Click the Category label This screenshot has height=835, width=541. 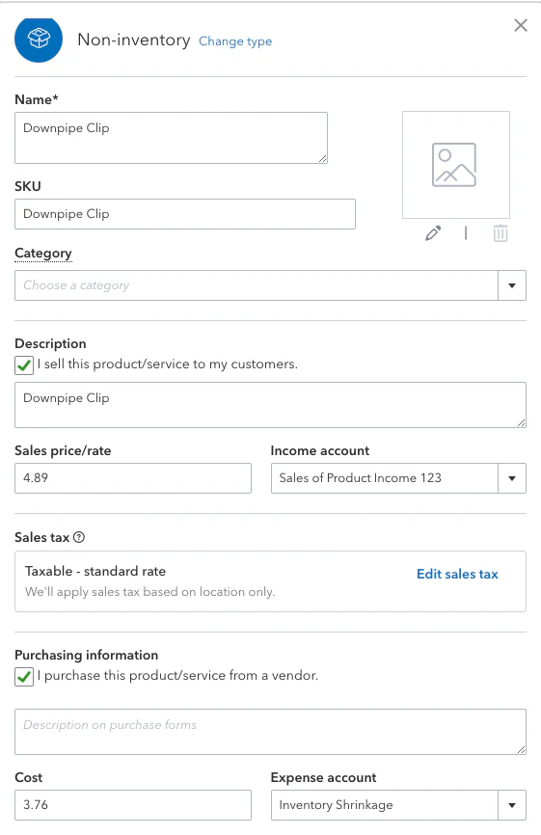point(43,254)
